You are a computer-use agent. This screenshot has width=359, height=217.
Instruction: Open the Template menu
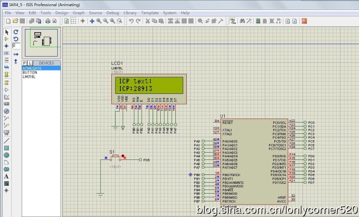click(150, 13)
